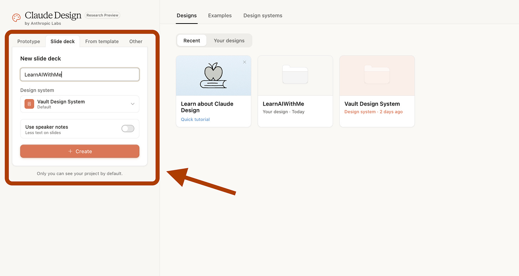Click the 'by Anthropic Labs' text

pos(43,24)
